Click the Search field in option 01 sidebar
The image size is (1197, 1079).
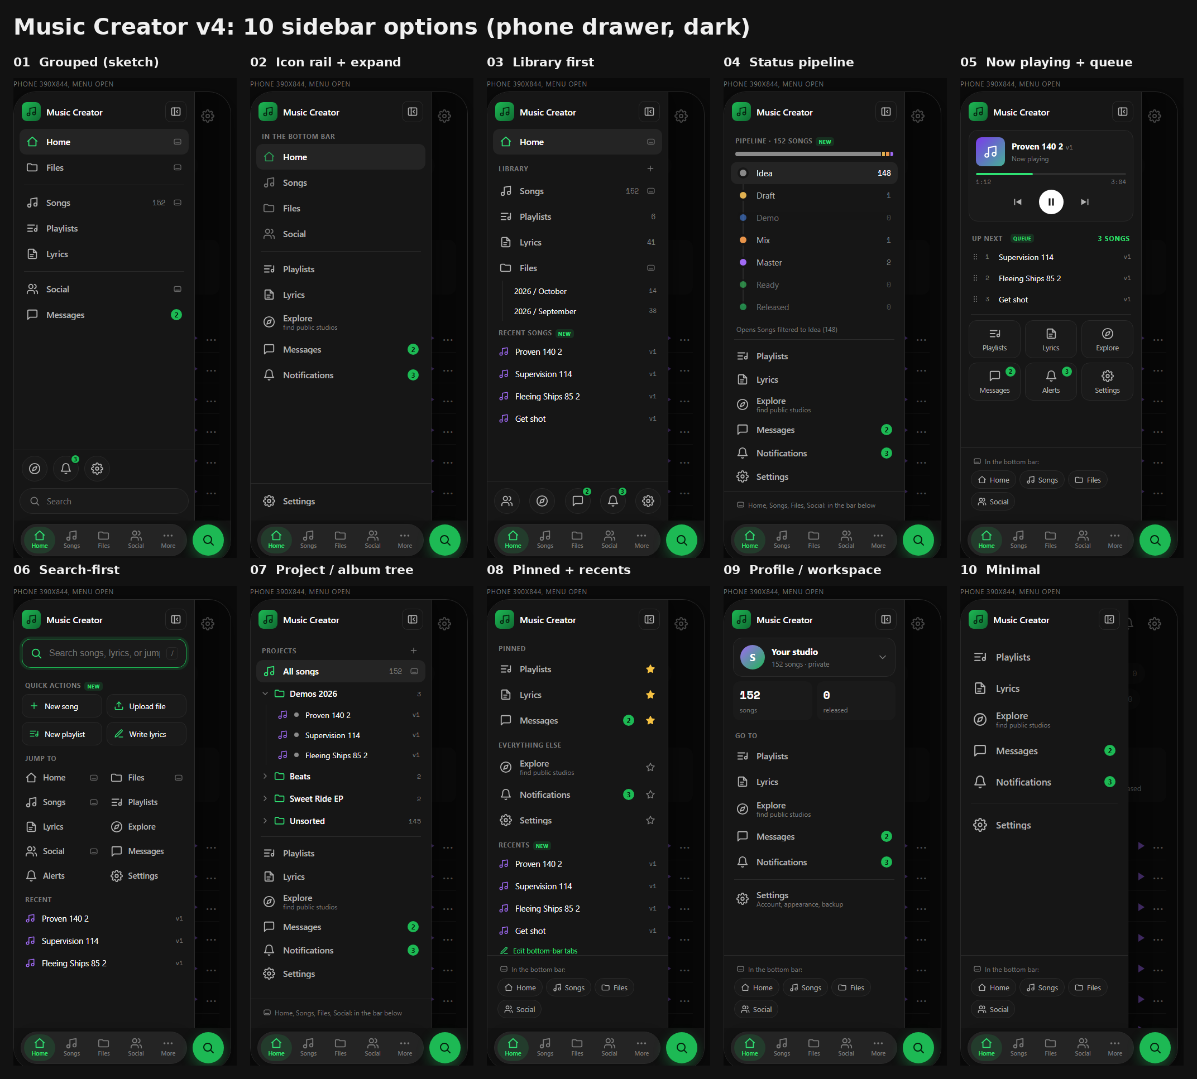tap(104, 501)
